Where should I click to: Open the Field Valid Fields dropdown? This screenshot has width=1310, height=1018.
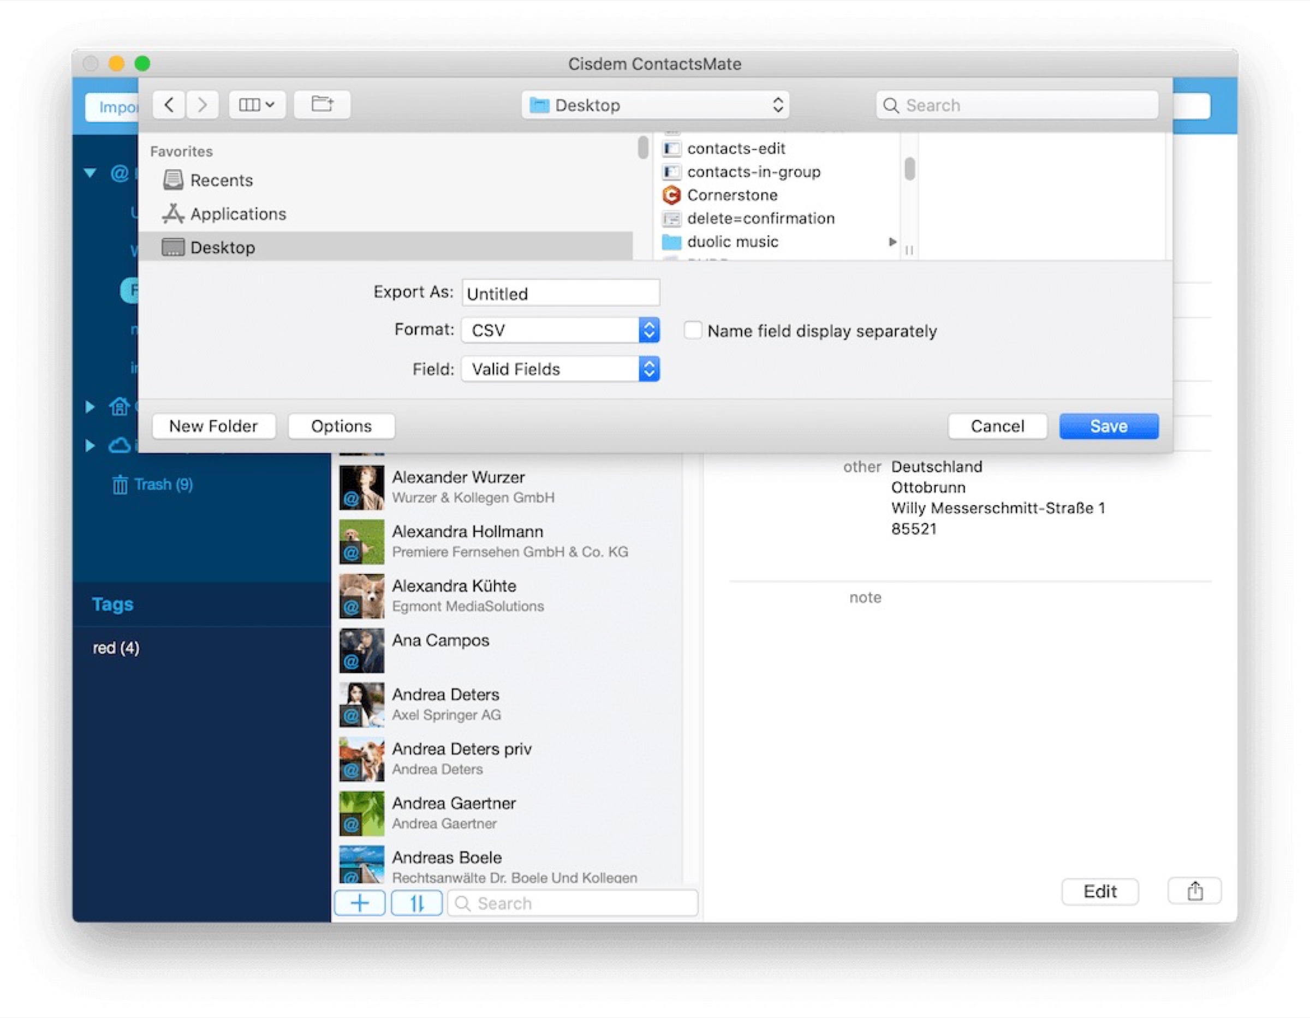click(x=560, y=369)
